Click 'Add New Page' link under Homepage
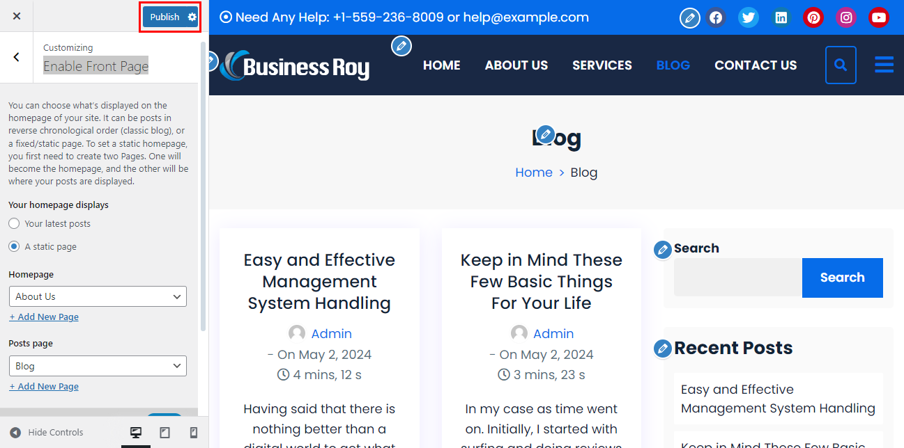Screen dimensions: 904x448 44,317
